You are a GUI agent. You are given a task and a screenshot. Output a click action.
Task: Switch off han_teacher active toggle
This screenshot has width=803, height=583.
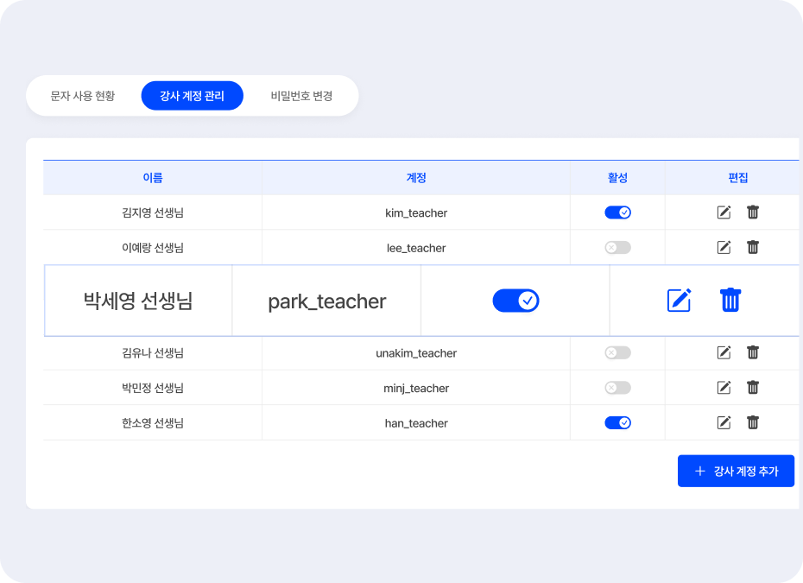coord(617,422)
